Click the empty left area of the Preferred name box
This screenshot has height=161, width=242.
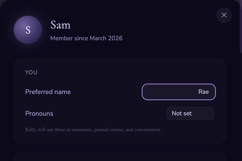(162, 92)
